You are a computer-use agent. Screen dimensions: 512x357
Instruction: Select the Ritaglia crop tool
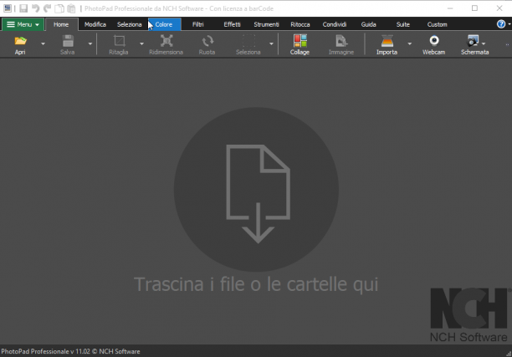[119, 44]
